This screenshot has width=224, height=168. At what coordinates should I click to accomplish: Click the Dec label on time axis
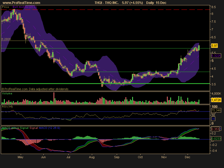click(x=187, y=157)
